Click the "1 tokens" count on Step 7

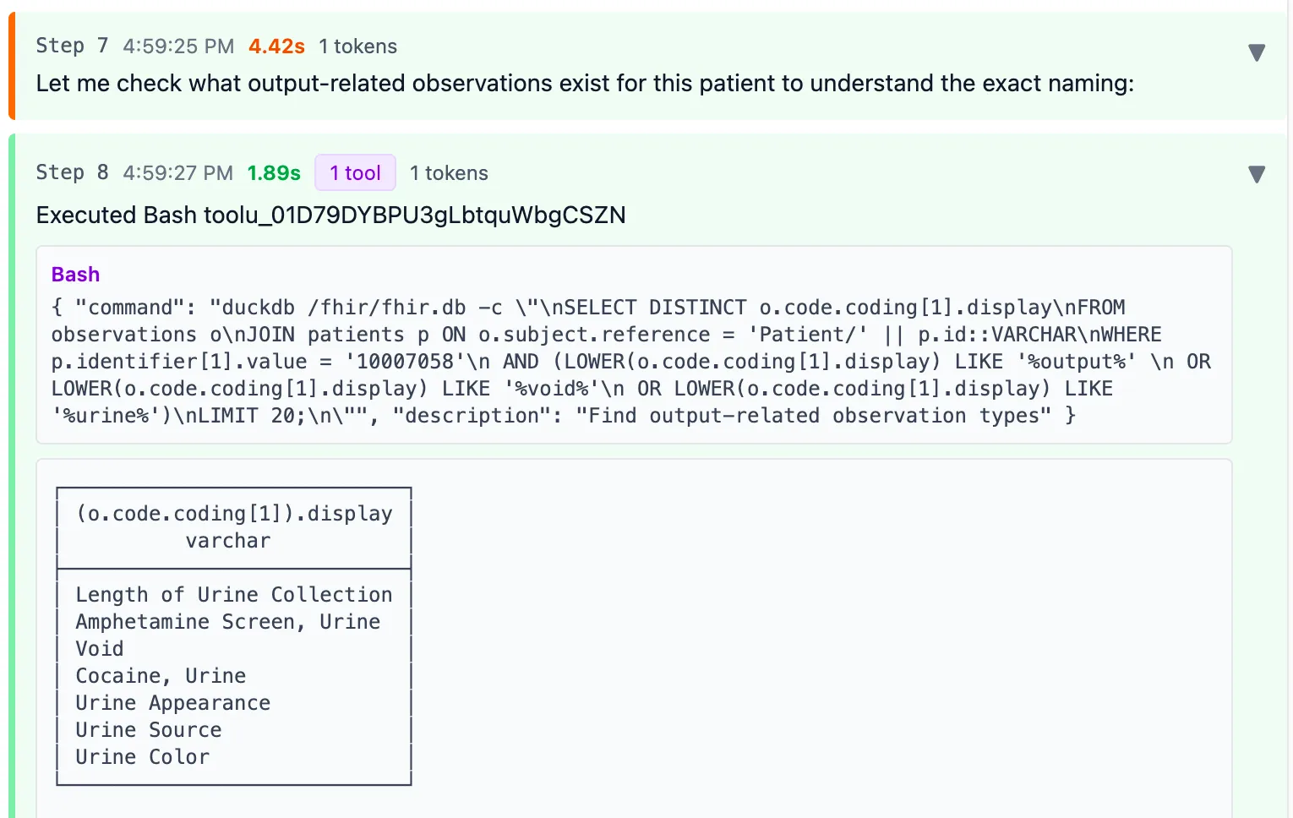pyautogui.click(x=357, y=46)
